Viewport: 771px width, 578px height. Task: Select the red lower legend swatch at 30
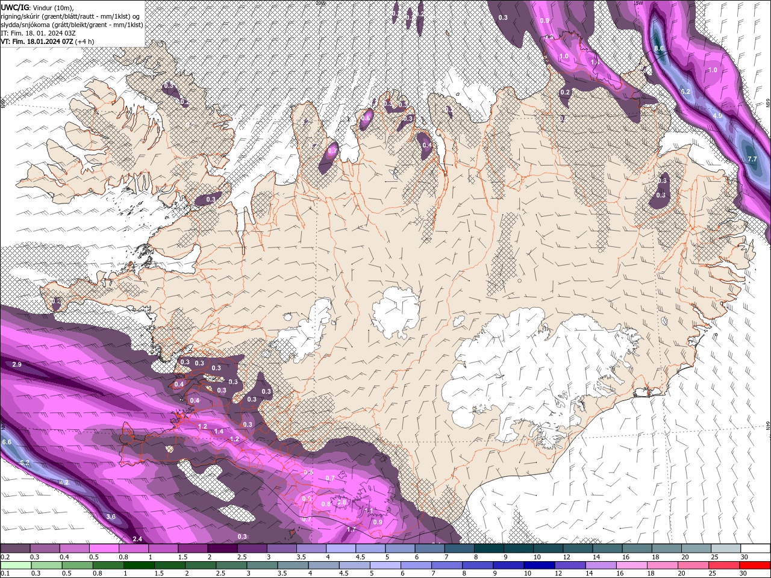click(x=755, y=565)
